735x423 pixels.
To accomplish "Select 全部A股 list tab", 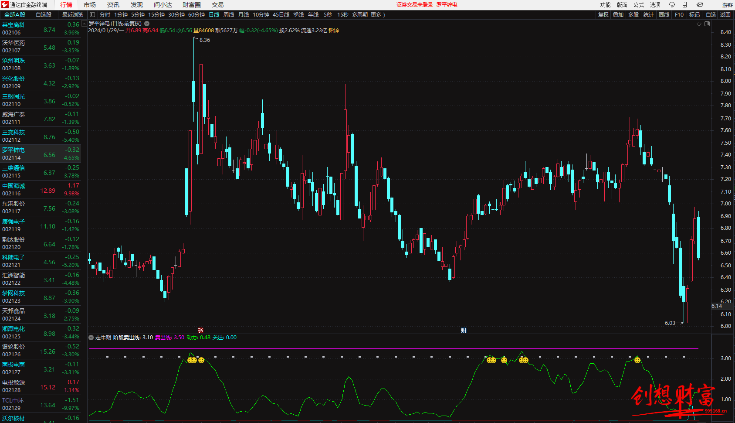I will 15,15.
